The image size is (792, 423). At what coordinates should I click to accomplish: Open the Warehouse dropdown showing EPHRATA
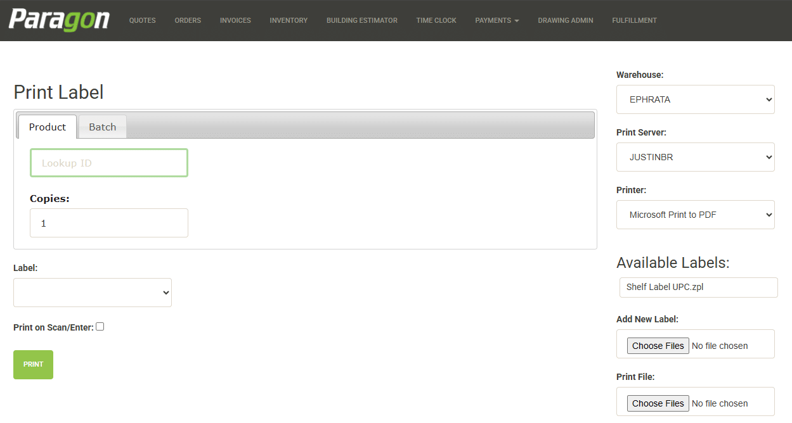[x=695, y=99]
